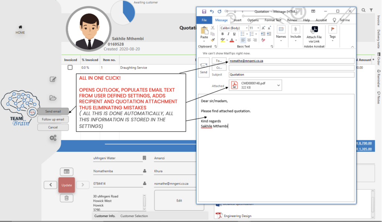Undo the last action in the Outlook message
382x222 pixels.
click(212, 12)
